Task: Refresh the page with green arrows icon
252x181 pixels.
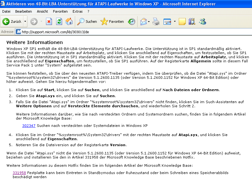Action: click(x=59, y=22)
